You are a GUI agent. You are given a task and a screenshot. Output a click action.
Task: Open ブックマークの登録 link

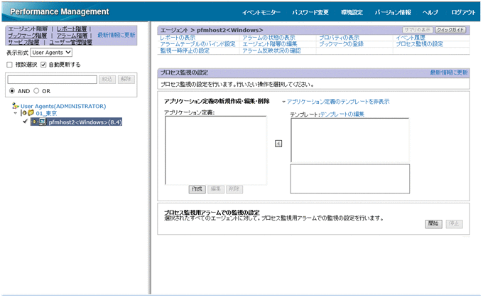(342, 44)
